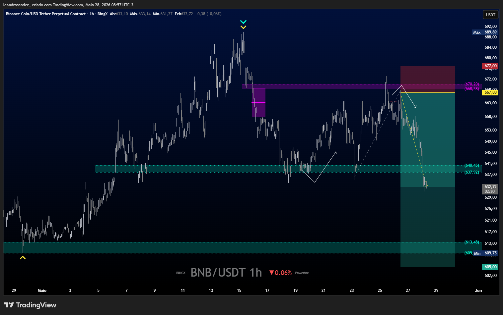Click the leandrosander_ author text in header

[x=17, y=5]
